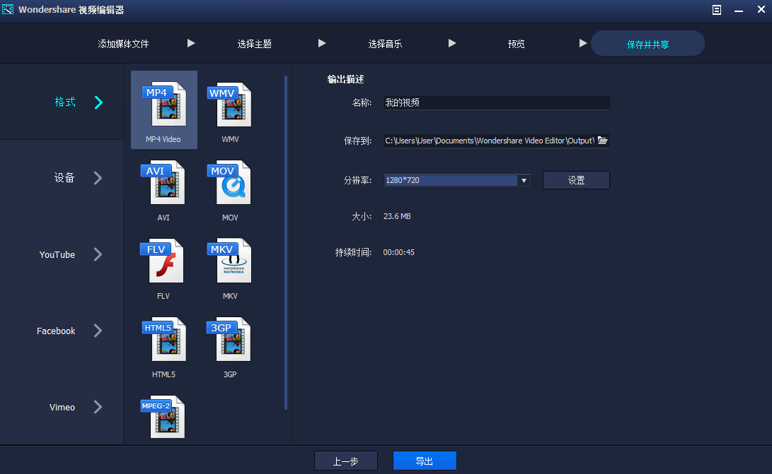Pick the AVI output format
This screenshot has width=772, height=474.
(163, 182)
